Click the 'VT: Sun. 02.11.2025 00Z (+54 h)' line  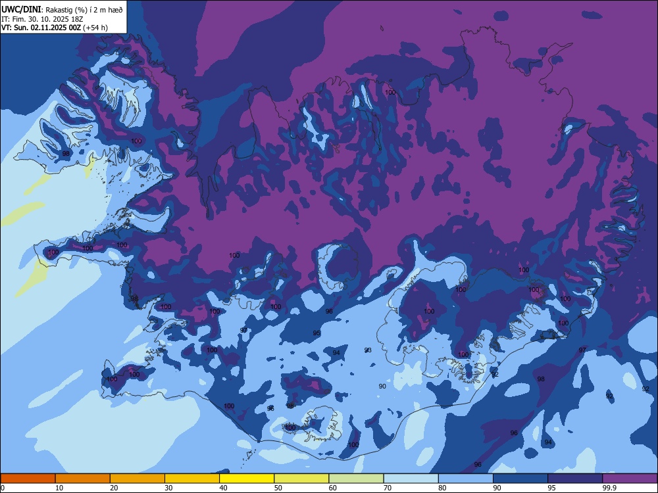[55, 28]
